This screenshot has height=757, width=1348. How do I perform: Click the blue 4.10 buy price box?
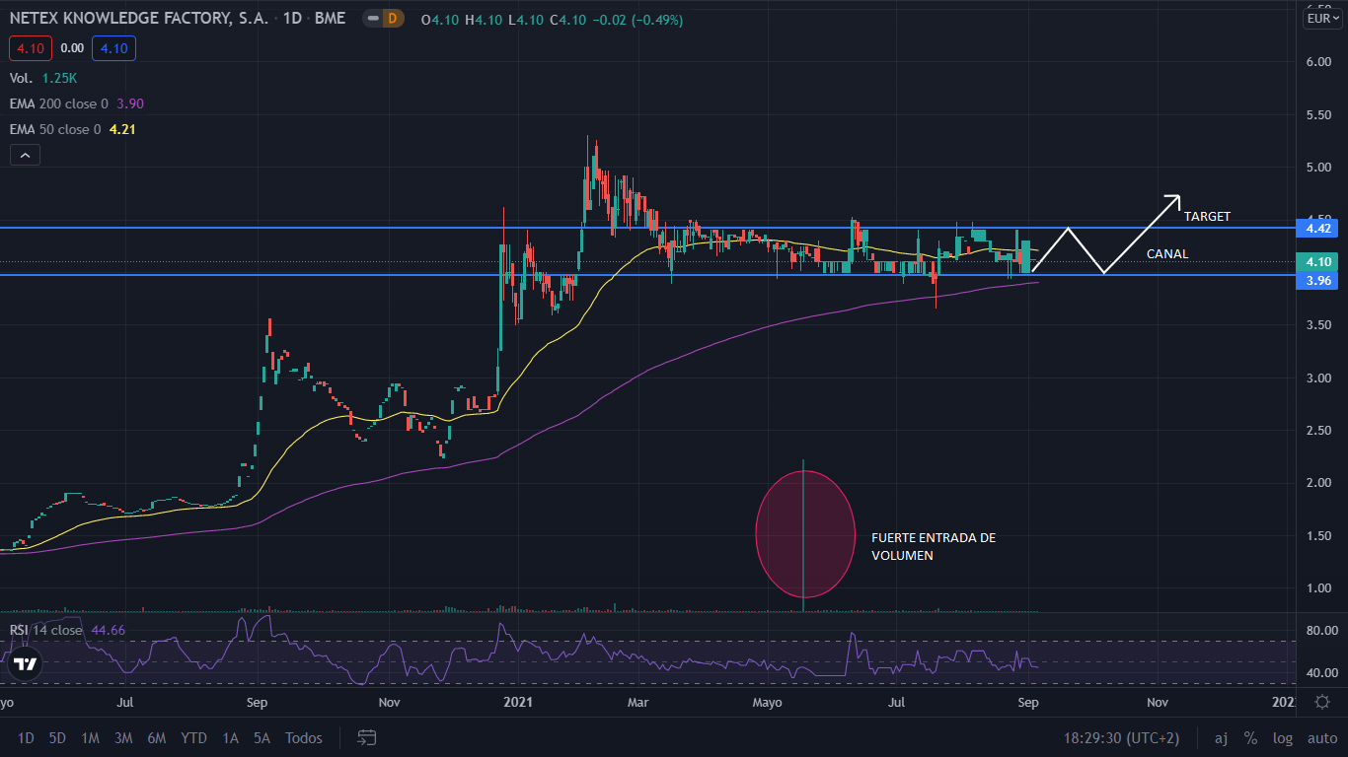(112, 47)
